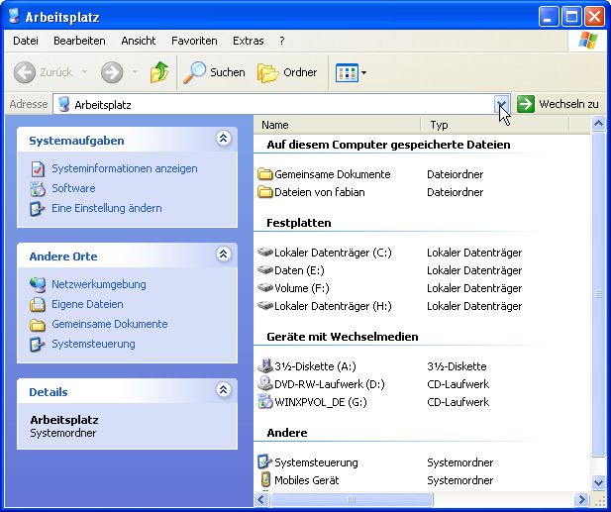Collapse the Details panel
The width and height of the screenshot is (611, 512).
(x=223, y=389)
